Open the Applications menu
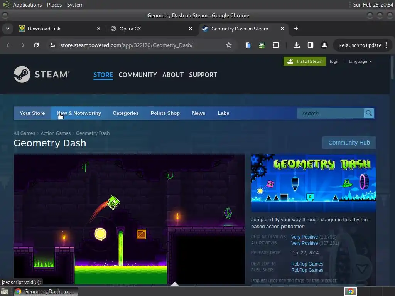 pyautogui.click(x=27, y=5)
